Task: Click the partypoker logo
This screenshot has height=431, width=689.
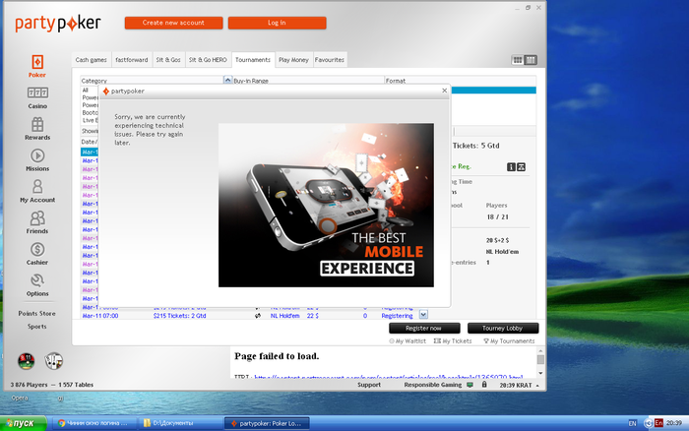Action: tap(58, 24)
